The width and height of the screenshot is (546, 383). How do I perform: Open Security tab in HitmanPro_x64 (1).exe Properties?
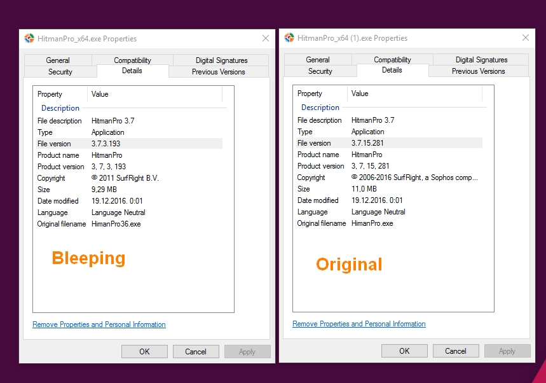pos(320,71)
